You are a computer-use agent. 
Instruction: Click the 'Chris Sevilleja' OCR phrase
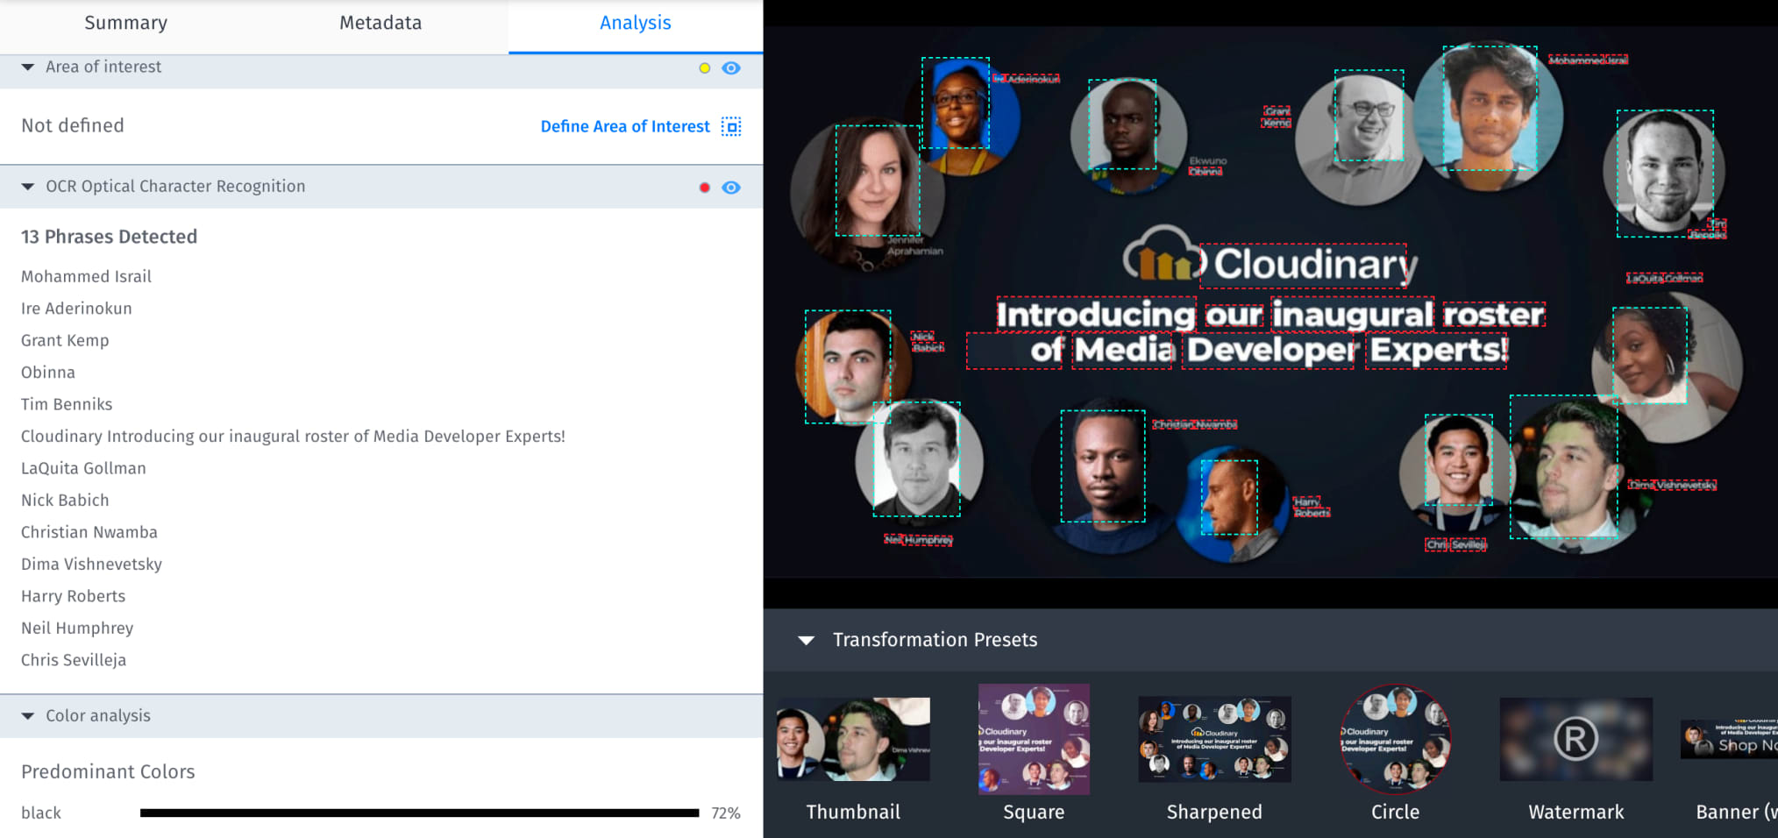click(x=74, y=660)
